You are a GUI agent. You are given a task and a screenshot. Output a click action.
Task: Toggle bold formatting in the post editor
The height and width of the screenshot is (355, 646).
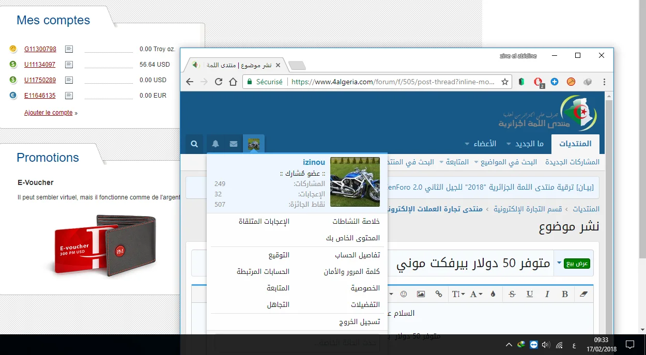coord(565,294)
